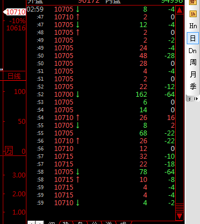Click the -10% limit label
Image resolution: width=200 pixels, height=224 pixels.
click(17, 21)
